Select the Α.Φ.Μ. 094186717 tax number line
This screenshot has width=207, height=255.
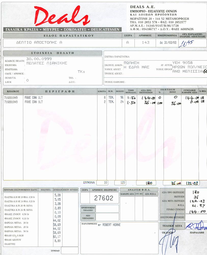tap(162, 29)
